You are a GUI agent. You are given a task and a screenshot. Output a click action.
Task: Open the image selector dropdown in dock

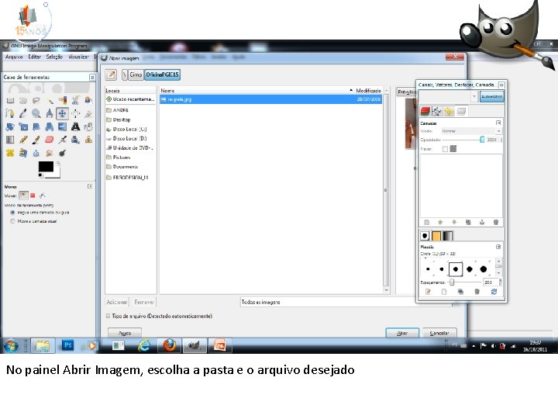click(x=449, y=96)
